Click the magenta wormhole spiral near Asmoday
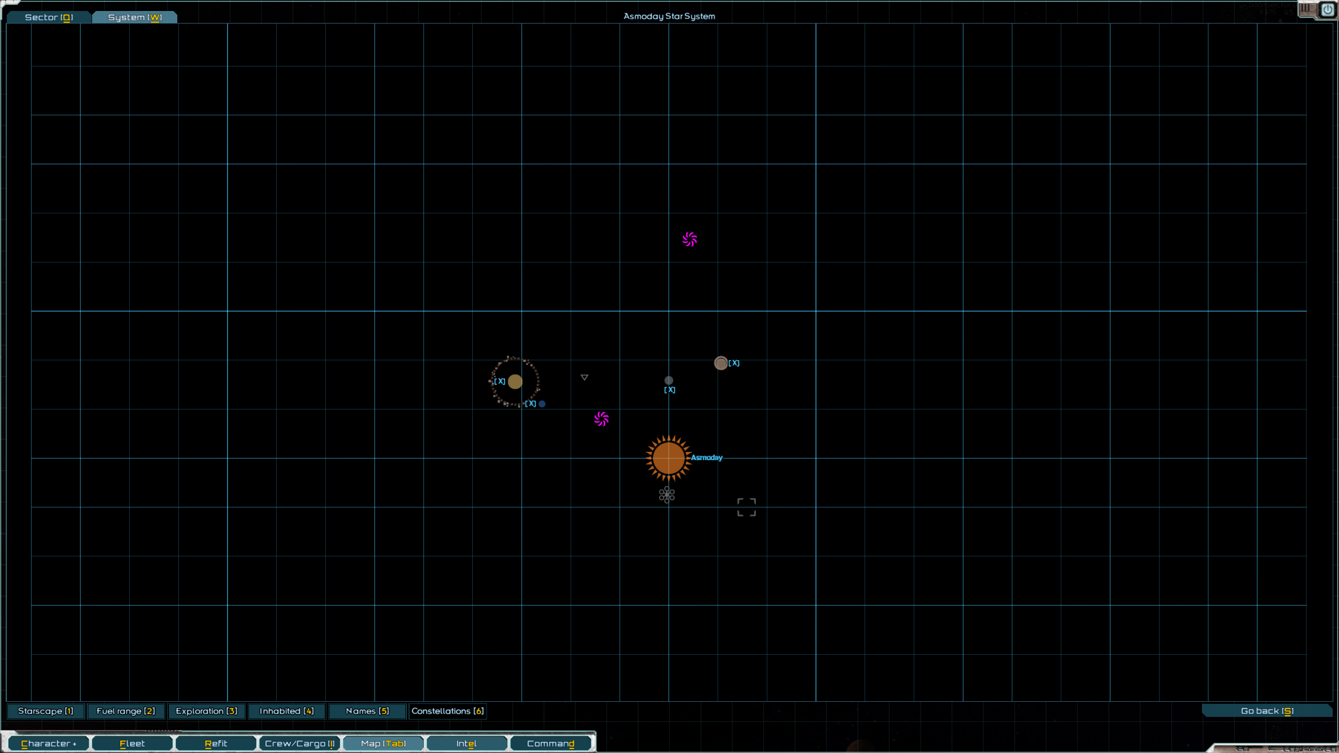Viewport: 1339px width, 753px height. point(601,419)
